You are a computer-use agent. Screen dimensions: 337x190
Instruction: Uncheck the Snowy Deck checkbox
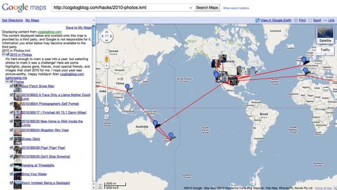(x=12, y=139)
